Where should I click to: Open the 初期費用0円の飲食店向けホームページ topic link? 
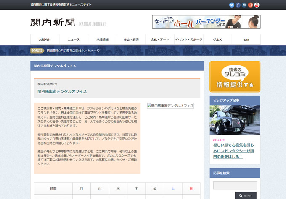[73, 51]
